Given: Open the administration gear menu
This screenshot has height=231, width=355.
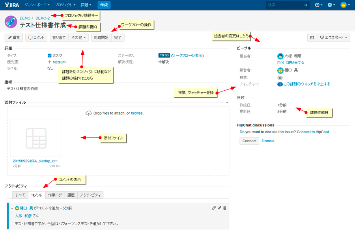Looking at the screenshot, I should click(331, 5).
